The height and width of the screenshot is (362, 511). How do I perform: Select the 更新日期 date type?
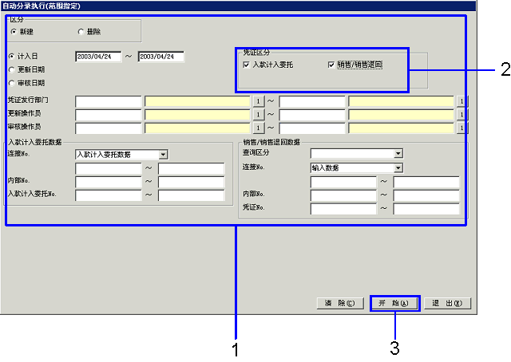(x=12, y=70)
